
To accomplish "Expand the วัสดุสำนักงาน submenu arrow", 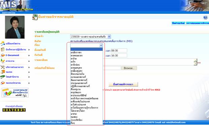I will [29, 77].
